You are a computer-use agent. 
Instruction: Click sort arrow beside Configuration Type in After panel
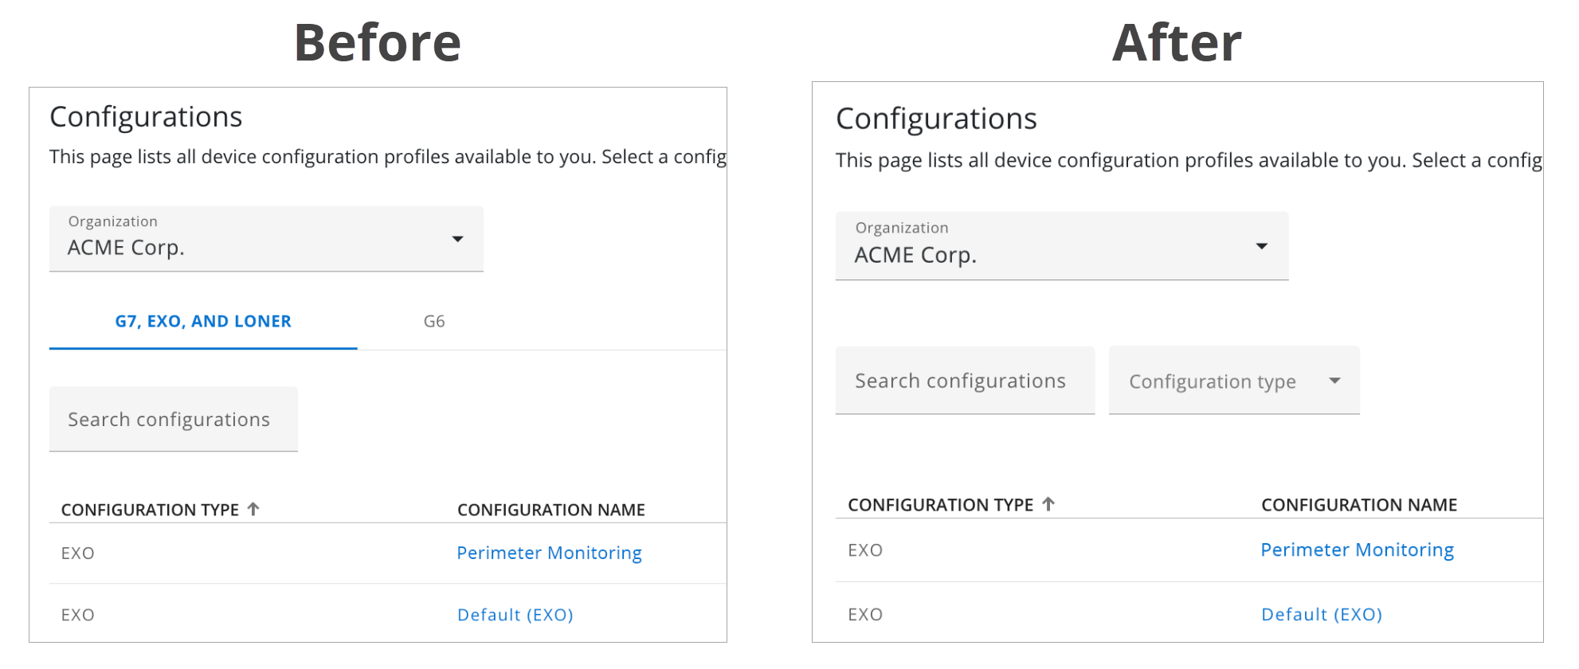(1048, 504)
